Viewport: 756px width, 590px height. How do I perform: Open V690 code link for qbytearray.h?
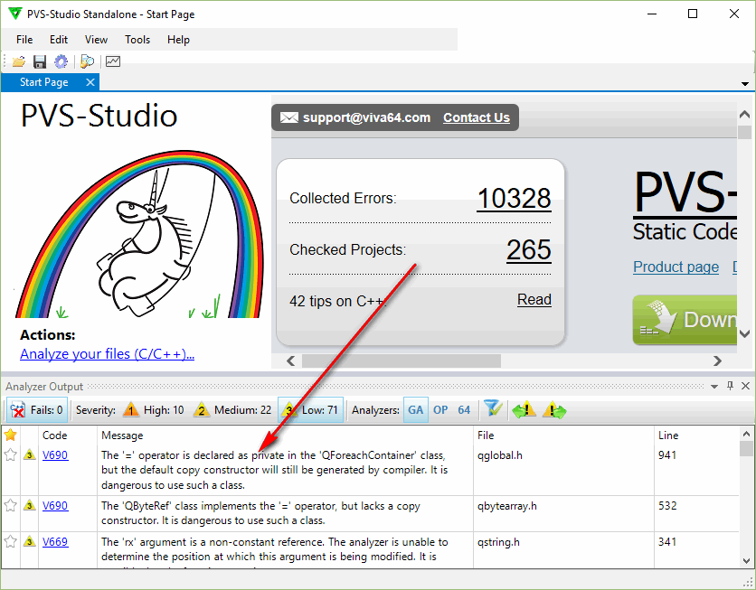coord(55,506)
